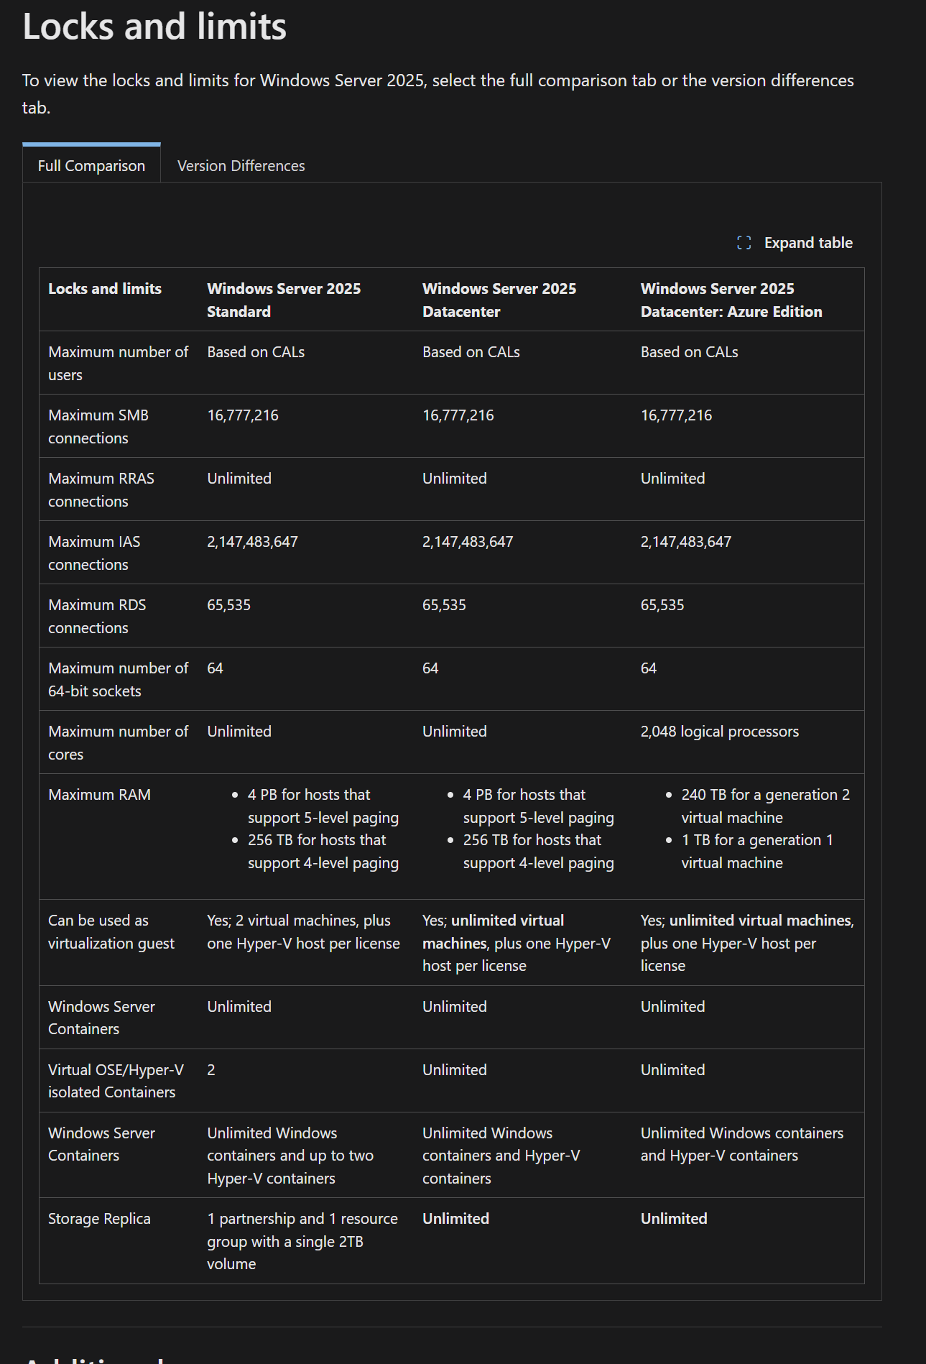Click the Maximum SMB connections row label

[x=98, y=426]
